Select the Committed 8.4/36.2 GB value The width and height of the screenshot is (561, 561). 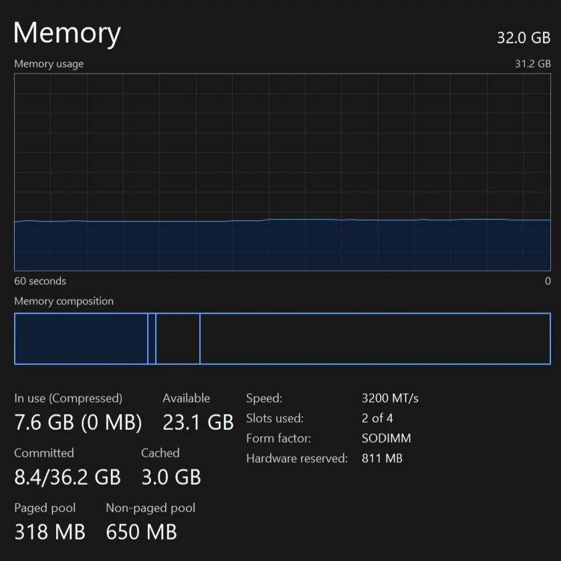pos(68,477)
